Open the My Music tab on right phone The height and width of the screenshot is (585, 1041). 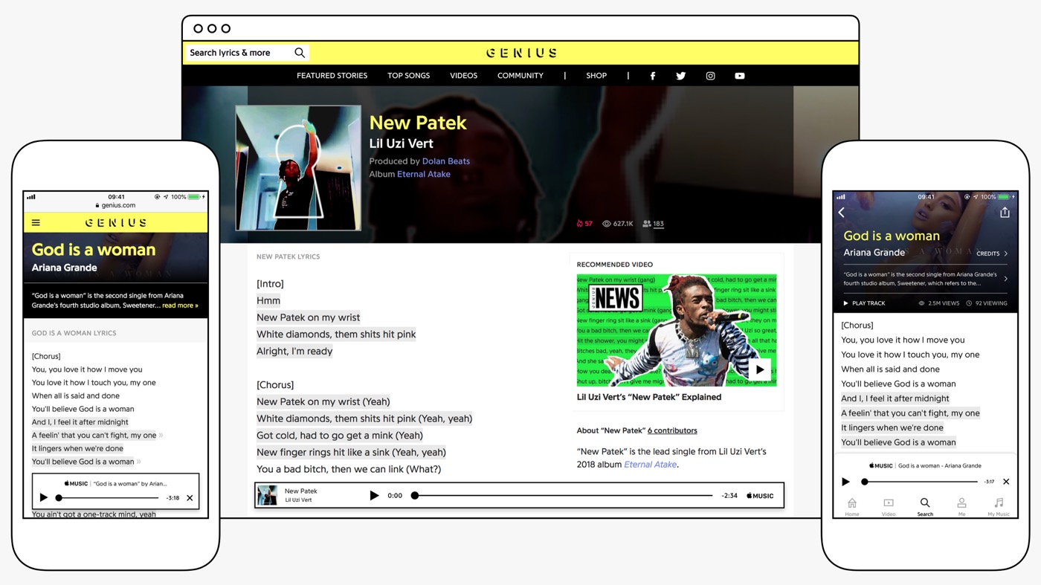pyautogui.click(x=999, y=507)
